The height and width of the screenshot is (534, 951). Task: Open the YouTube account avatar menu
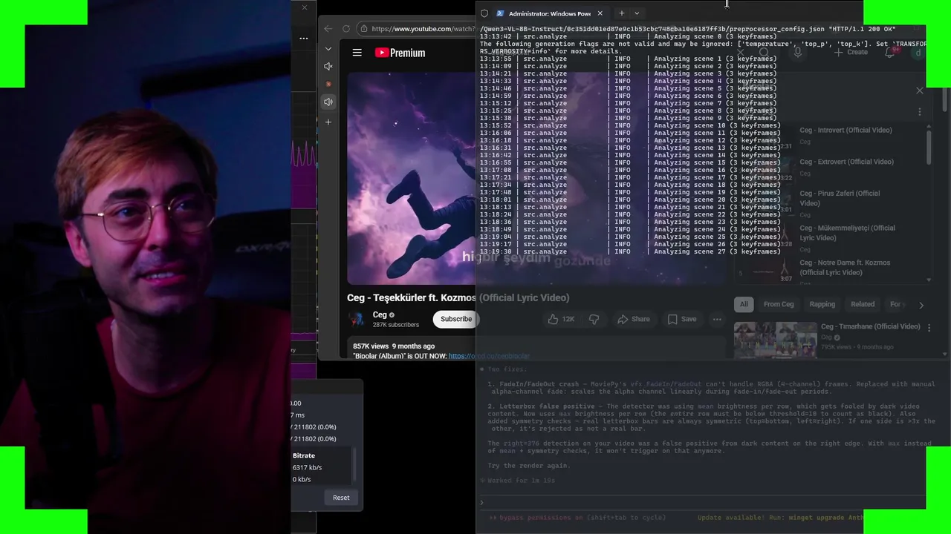click(x=918, y=52)
